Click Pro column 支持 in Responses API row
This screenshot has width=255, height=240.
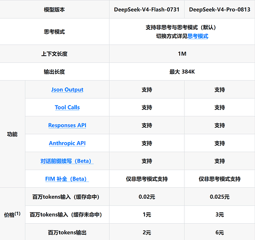tap(219, 125)
